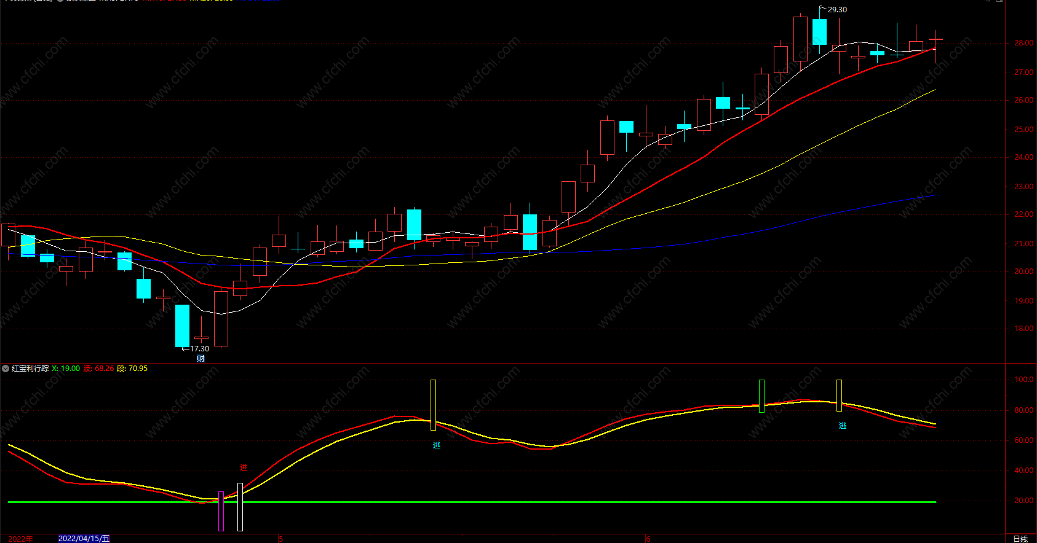Select the 2022/04/15/五 date label

click(x=84, y=539)
